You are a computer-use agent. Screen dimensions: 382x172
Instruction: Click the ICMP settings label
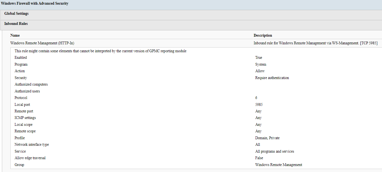click(x=25, y=118)
